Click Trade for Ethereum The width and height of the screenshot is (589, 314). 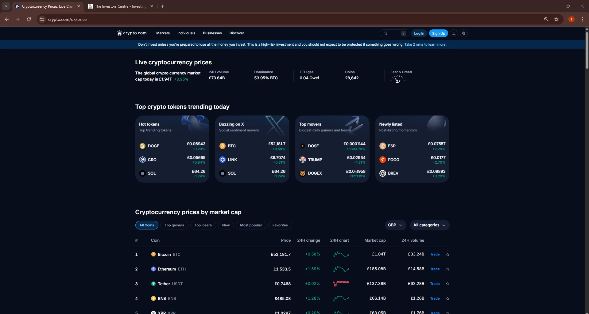pyautogui.click(x=435, y=269)
